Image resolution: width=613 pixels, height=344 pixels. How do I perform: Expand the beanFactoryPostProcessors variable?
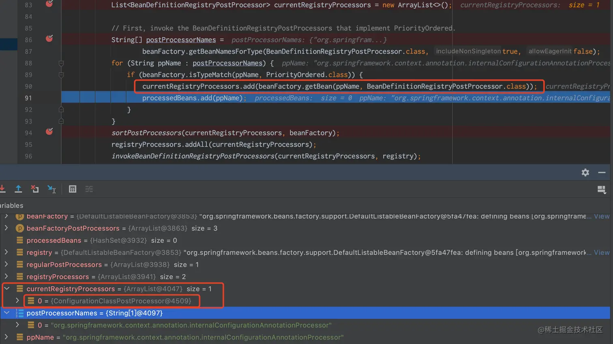point(6,228)
